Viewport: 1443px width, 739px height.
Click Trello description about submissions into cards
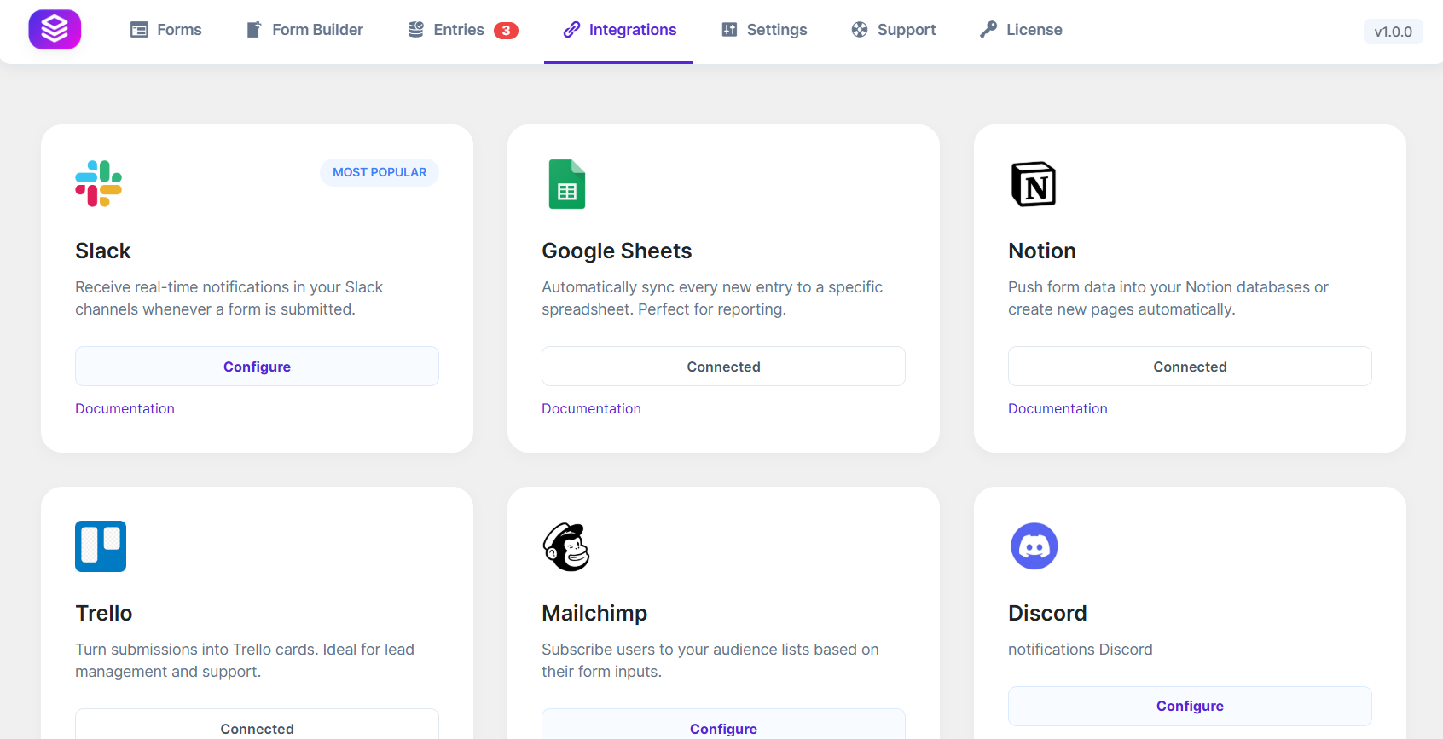pos(245,661)
